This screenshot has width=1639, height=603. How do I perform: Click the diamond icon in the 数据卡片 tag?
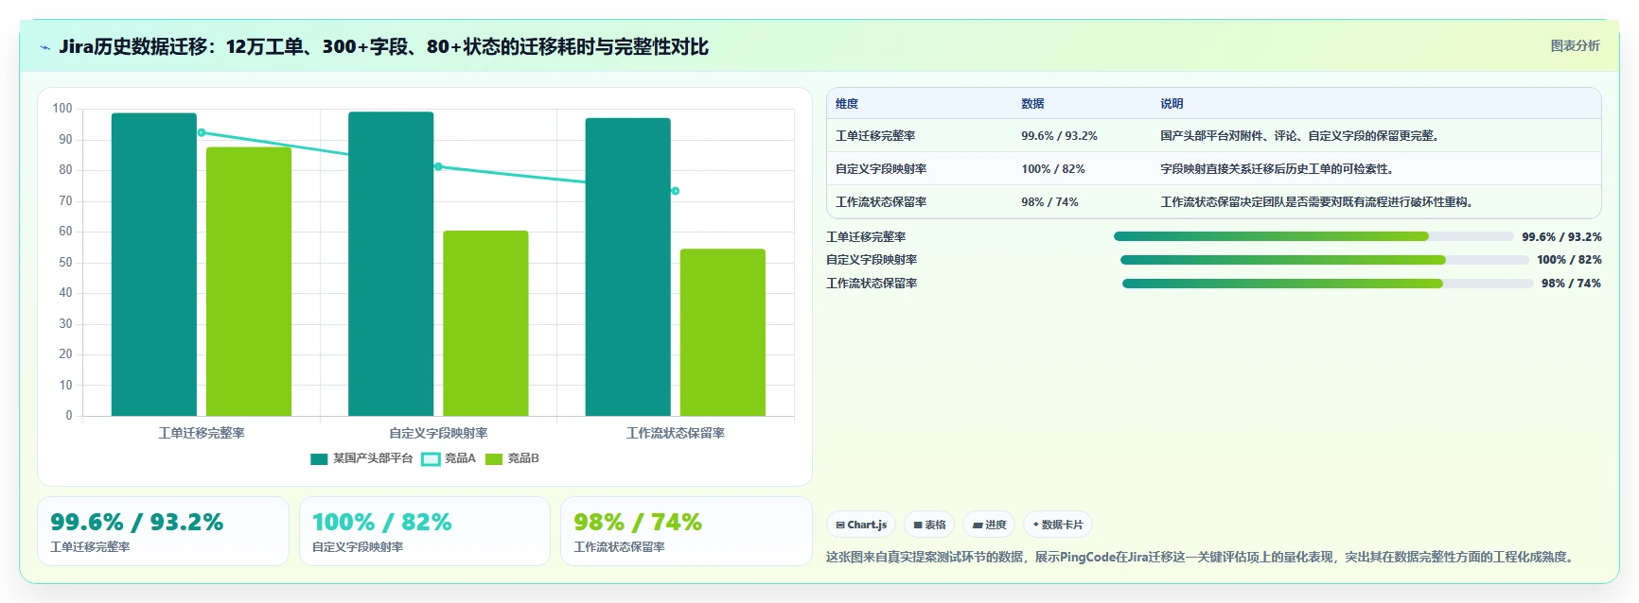tap(1036, 525)
